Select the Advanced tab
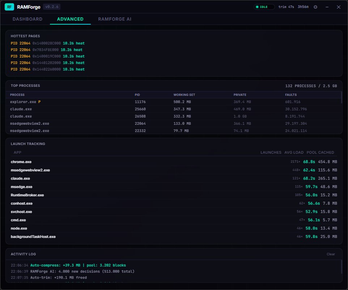348x290 pixels. click(70, 19)
